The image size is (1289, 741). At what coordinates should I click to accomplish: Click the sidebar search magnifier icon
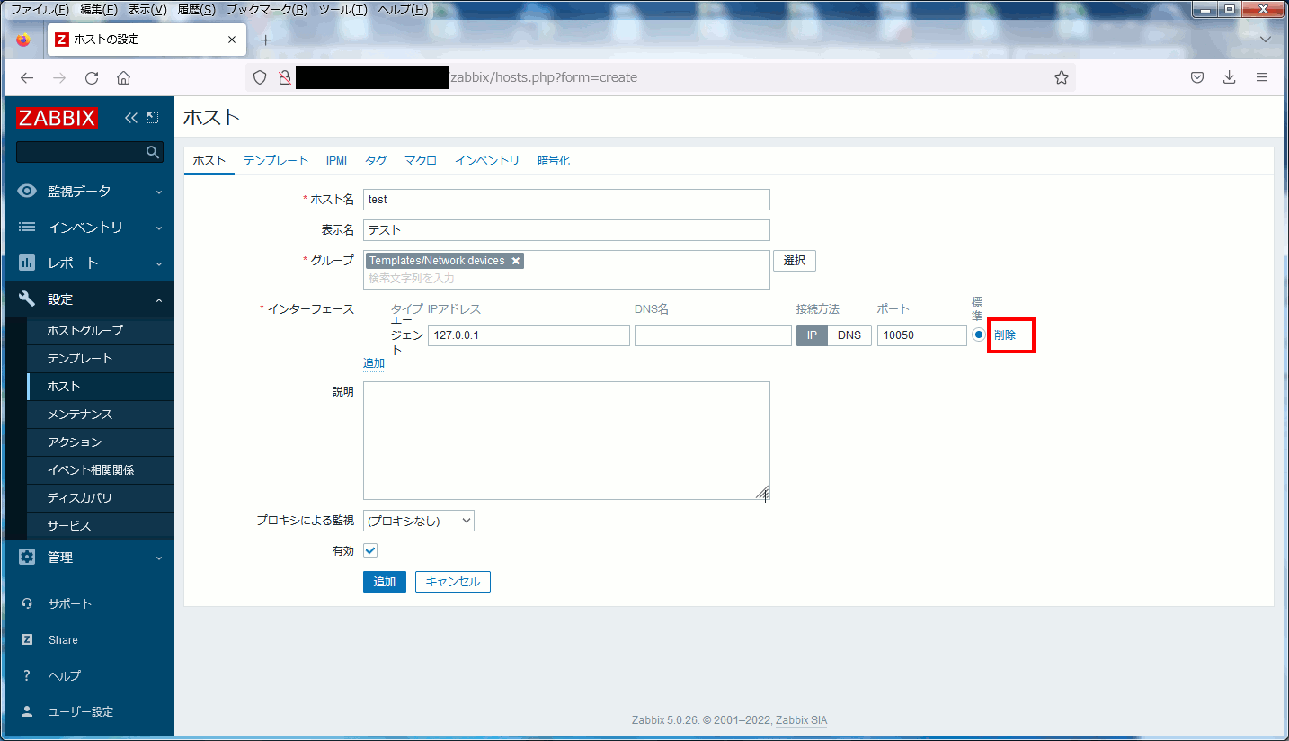click(x=153, y=152)
